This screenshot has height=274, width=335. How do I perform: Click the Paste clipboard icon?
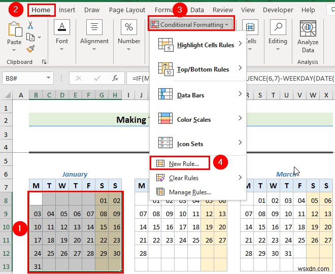pyautogui.click(x=15, y=29)
